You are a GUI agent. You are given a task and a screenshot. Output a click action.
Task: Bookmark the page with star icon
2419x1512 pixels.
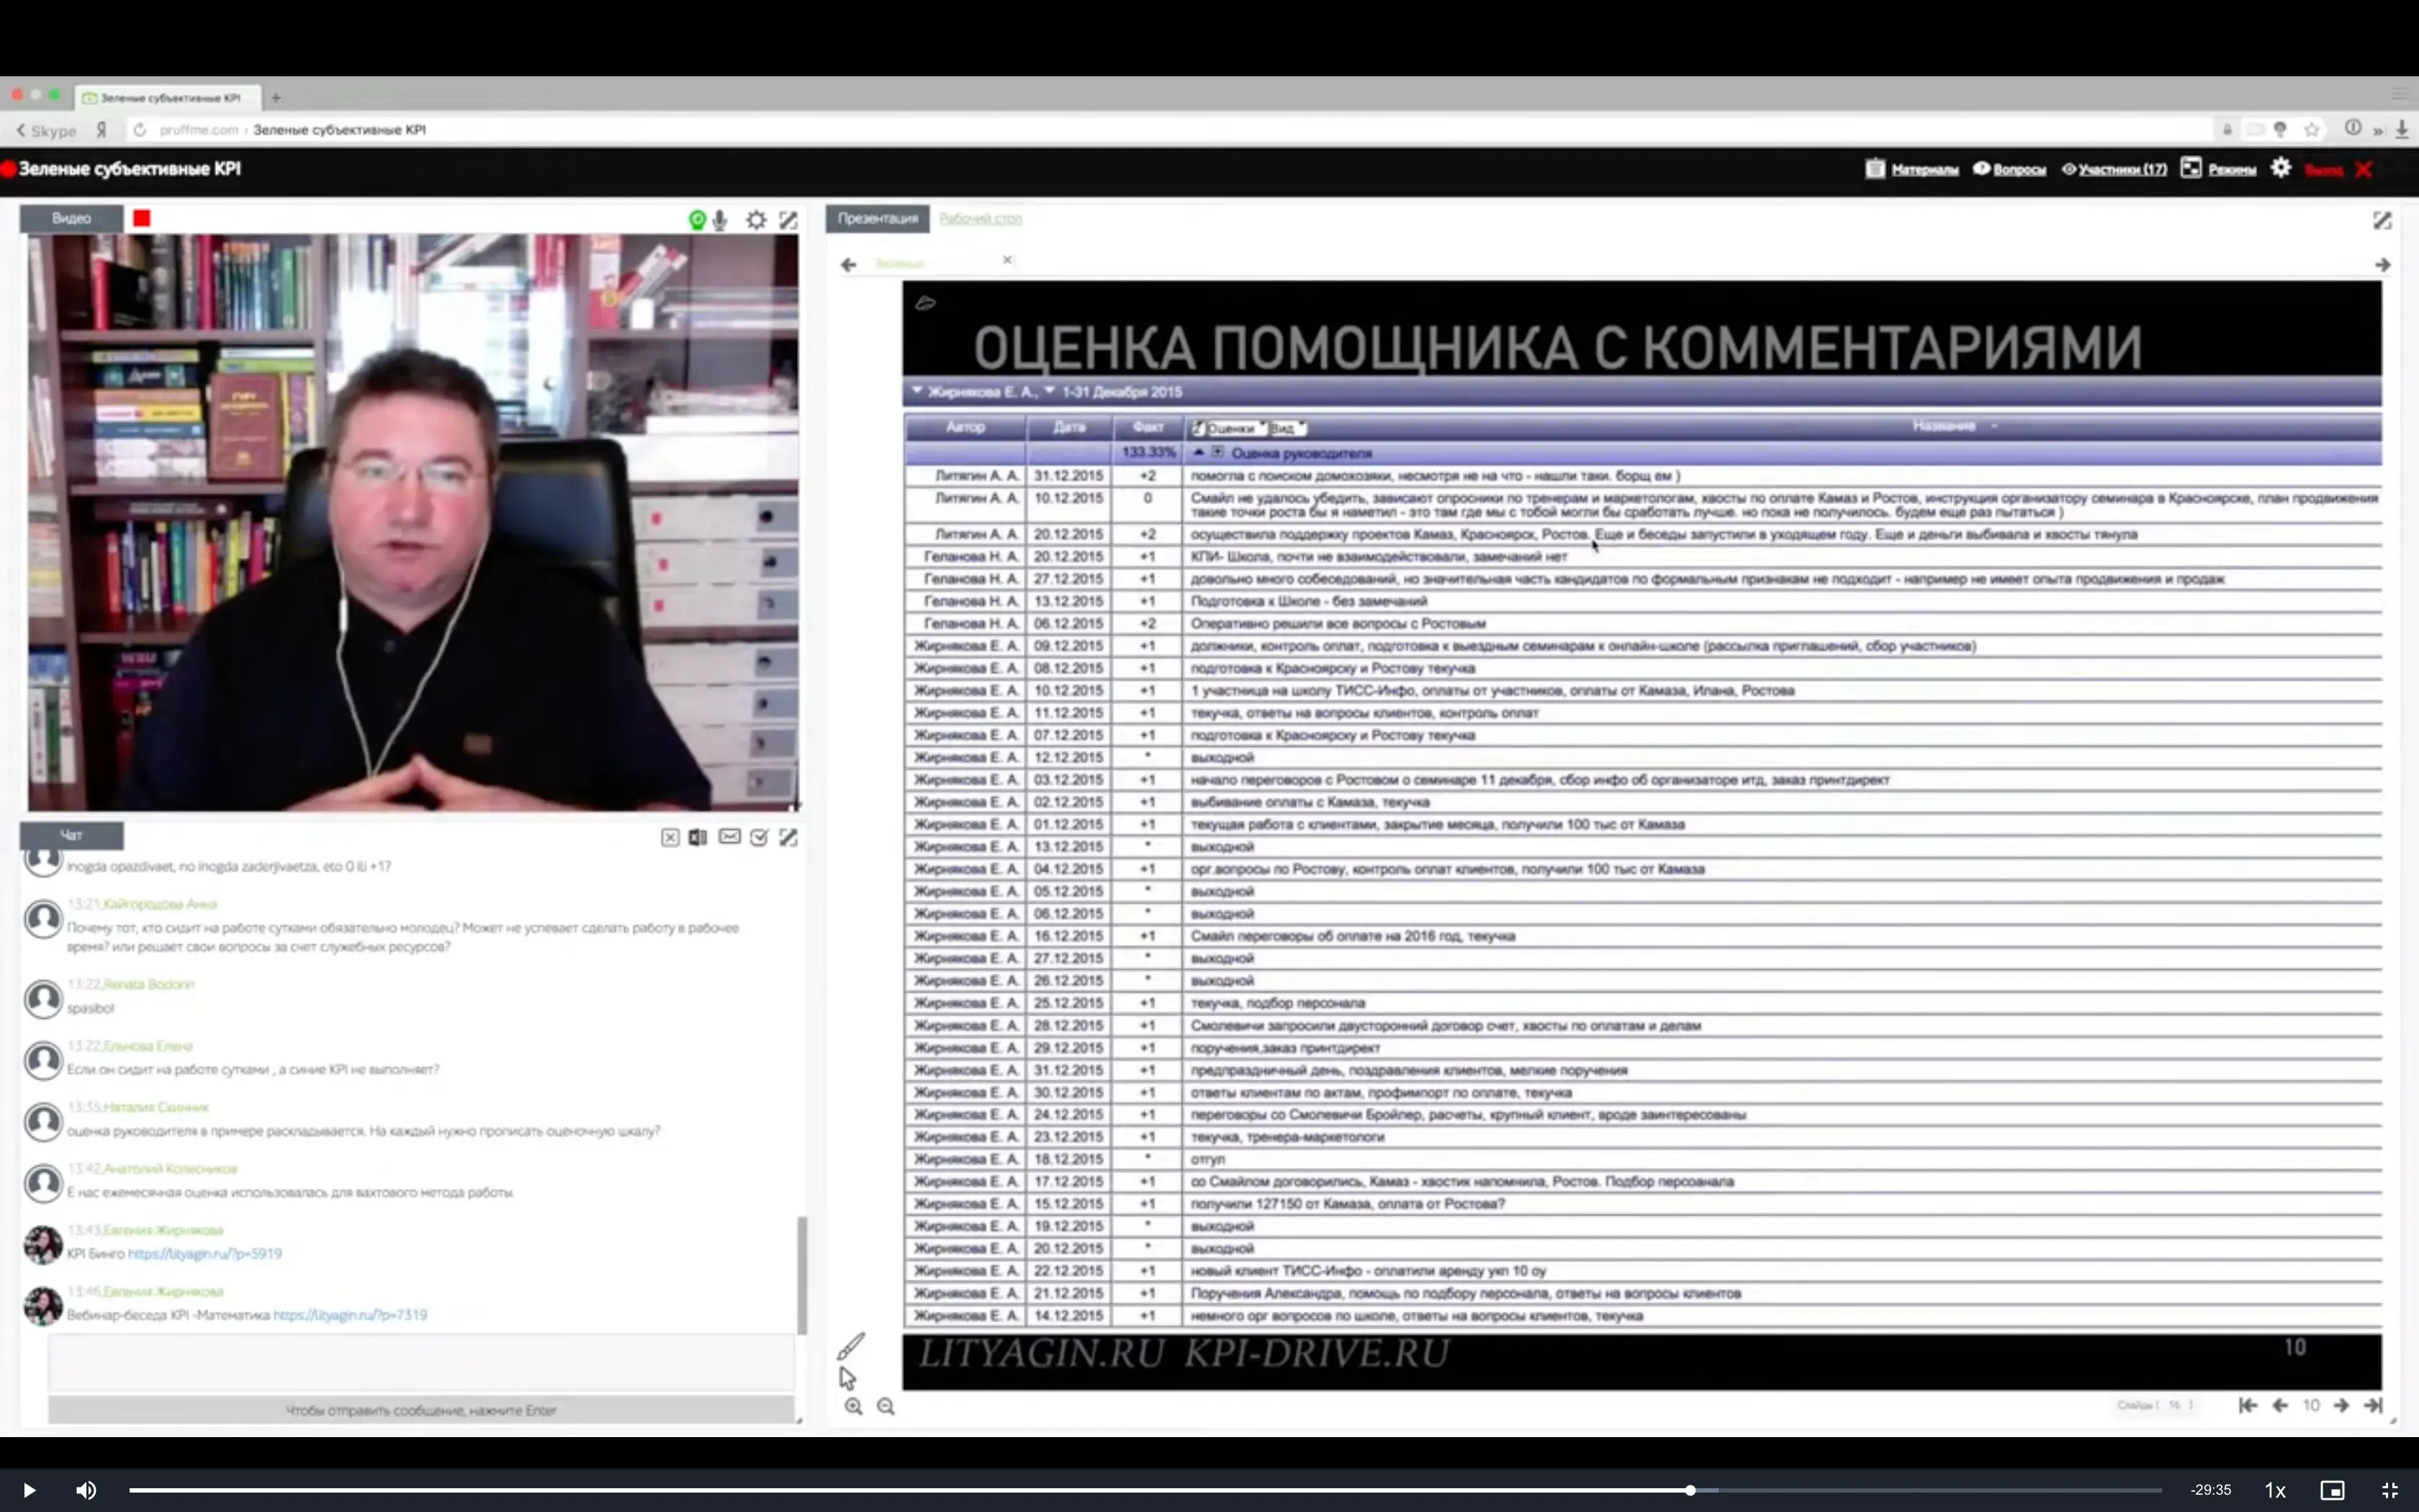click(x=2311, y=130)
